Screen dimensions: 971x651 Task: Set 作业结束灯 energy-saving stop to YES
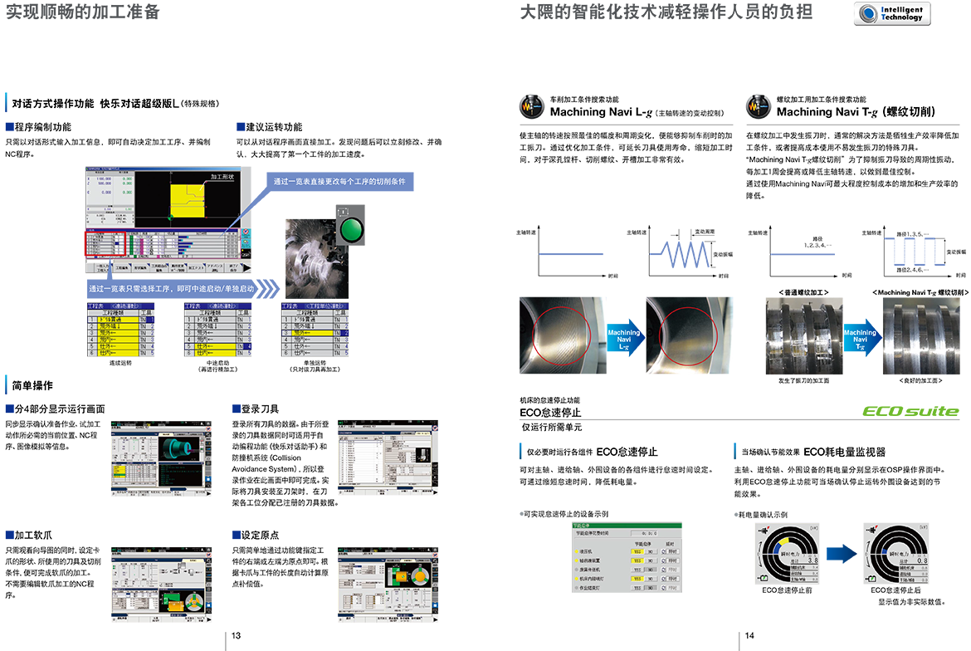(637, 588)
